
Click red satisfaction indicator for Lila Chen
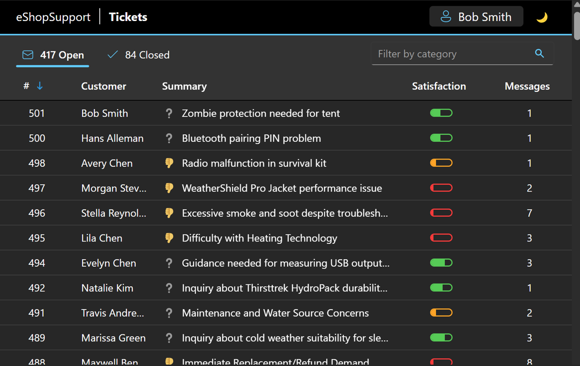441,238
